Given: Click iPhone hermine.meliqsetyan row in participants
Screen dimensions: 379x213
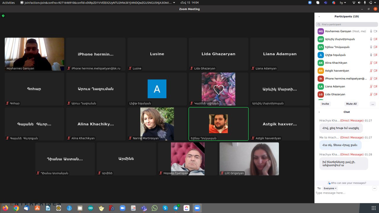Looking at the screenshot, I should tap(347, 79).
